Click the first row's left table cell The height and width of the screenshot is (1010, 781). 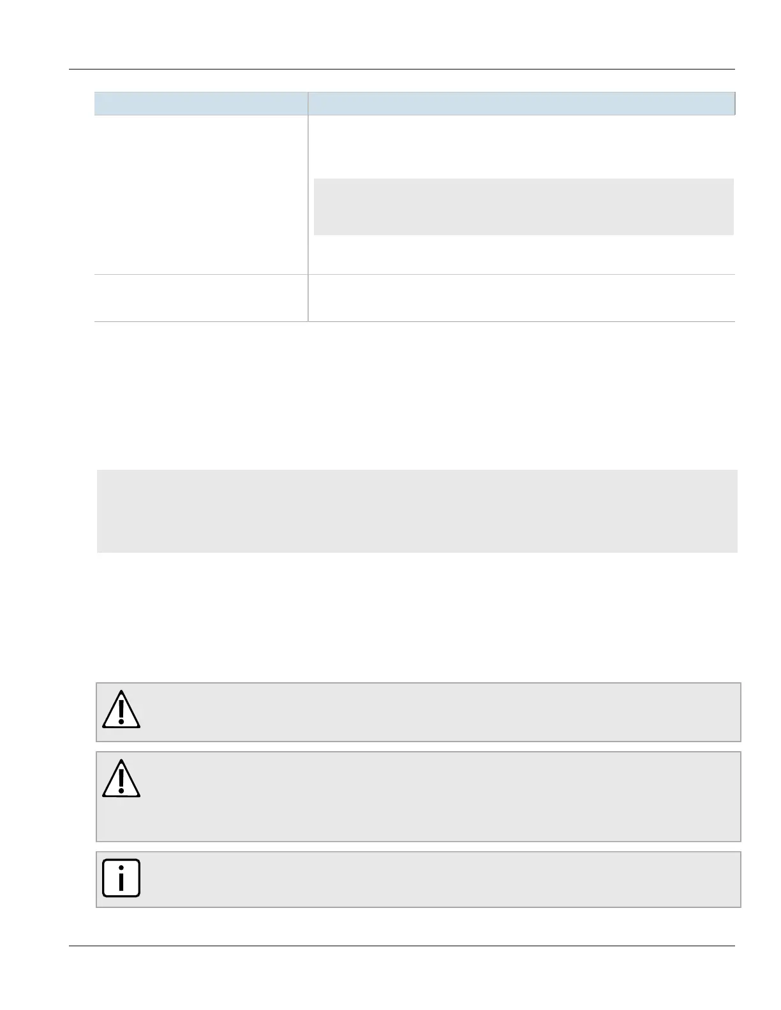pos(201,194)
